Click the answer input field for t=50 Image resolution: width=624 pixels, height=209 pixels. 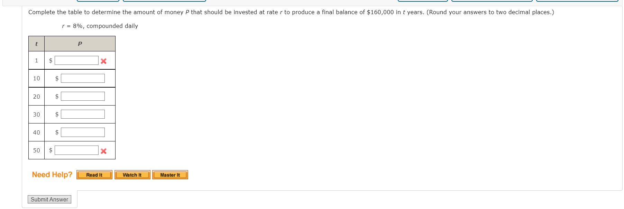click(76, 150)
